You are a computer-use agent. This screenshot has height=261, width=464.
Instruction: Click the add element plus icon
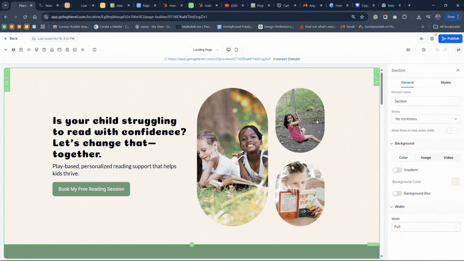6,50
